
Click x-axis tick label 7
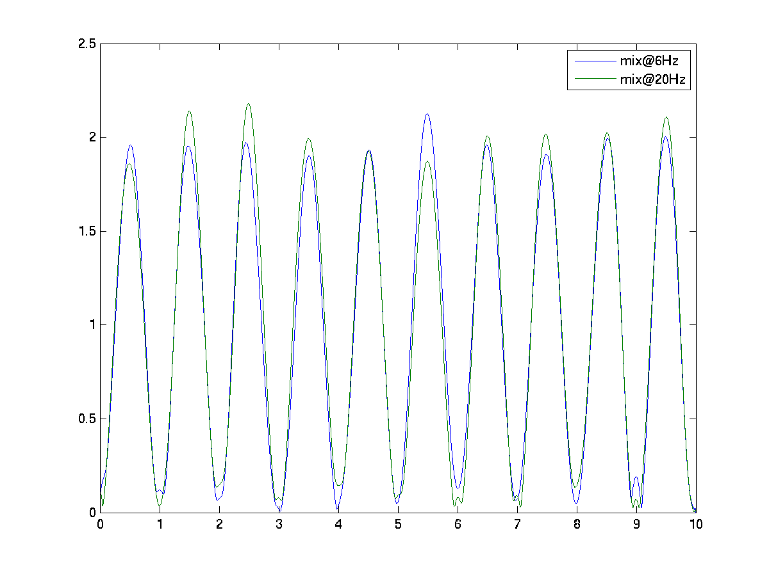[x=517, y=524]
